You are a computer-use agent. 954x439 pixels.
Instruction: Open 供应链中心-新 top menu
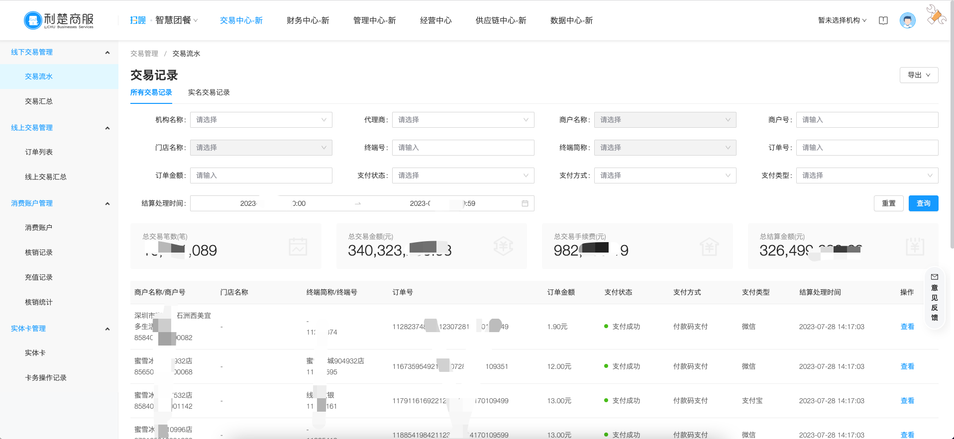(501, 20)
